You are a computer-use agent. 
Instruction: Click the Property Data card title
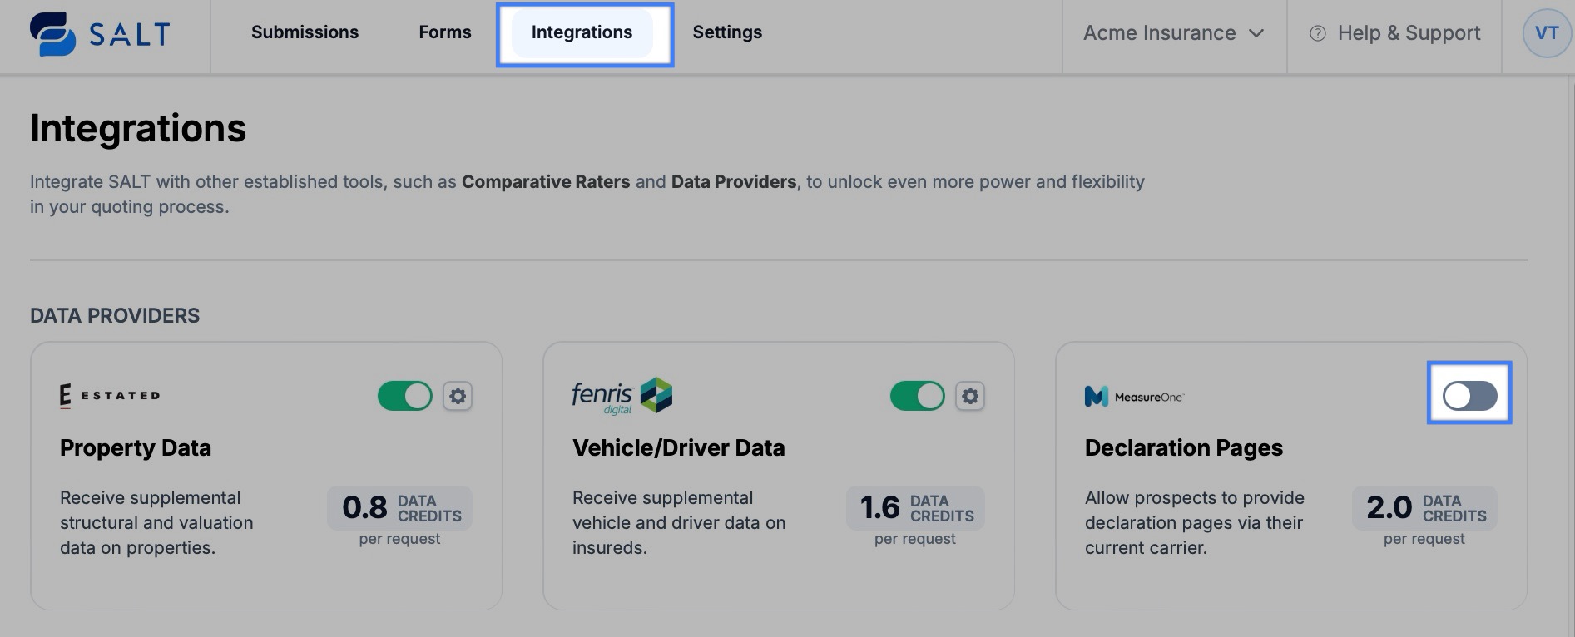coord(136,448)
